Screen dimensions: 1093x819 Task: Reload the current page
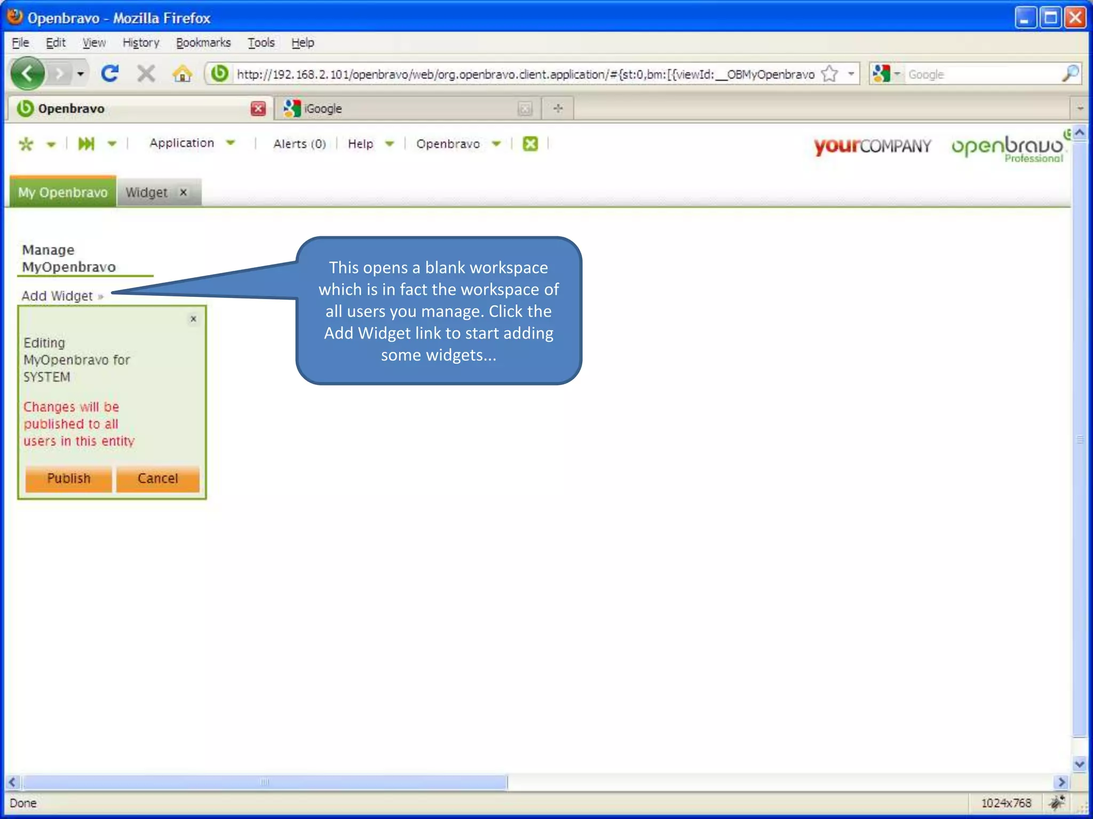coord(110,74)
